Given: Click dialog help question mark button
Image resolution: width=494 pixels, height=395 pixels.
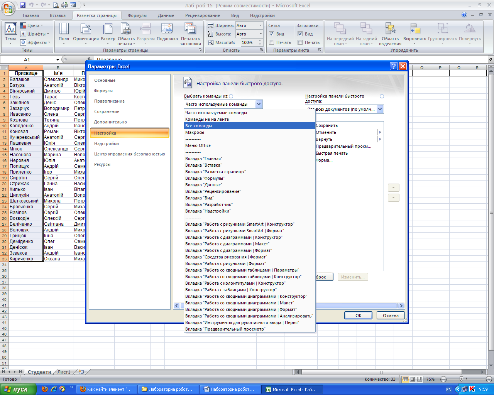Looking at the screenshot, I should click(394, 66).
